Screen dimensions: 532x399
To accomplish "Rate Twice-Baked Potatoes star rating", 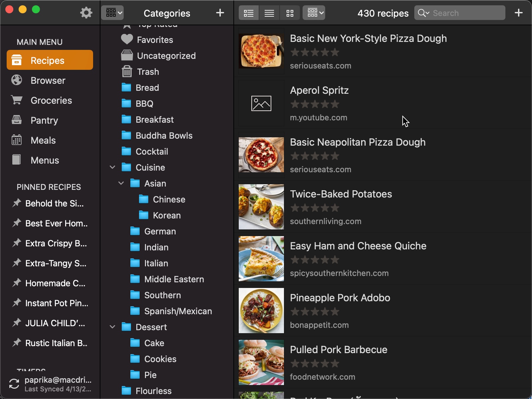I will click(315, 208).
